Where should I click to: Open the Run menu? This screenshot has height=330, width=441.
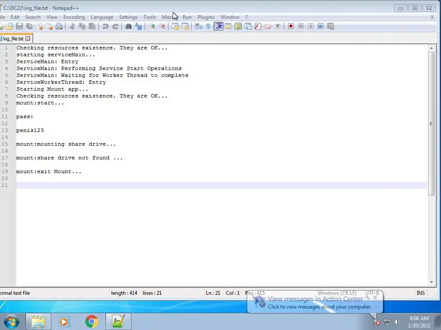tap(187, 17)
